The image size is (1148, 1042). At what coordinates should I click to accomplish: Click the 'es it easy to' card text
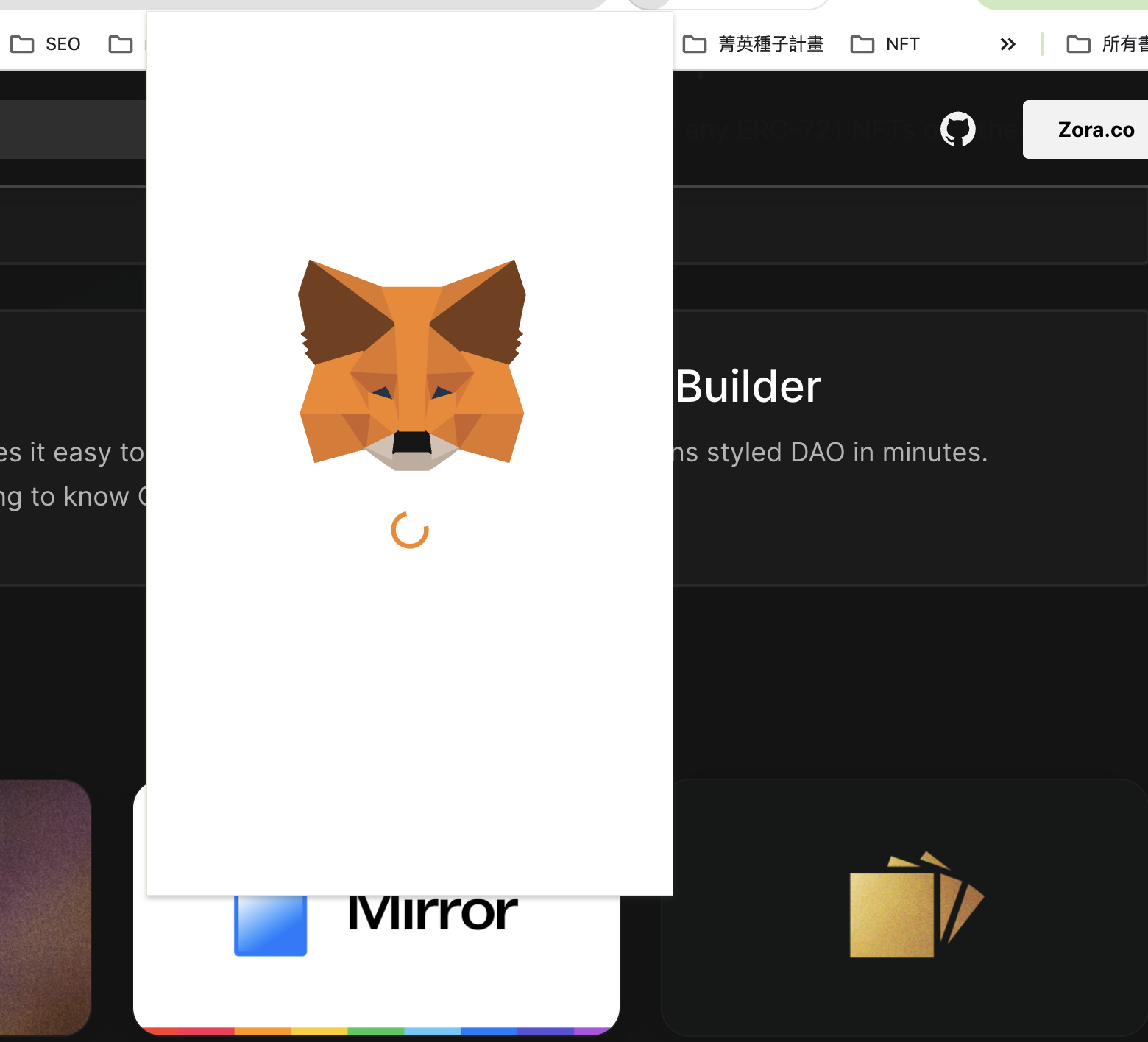click(72, 452)
